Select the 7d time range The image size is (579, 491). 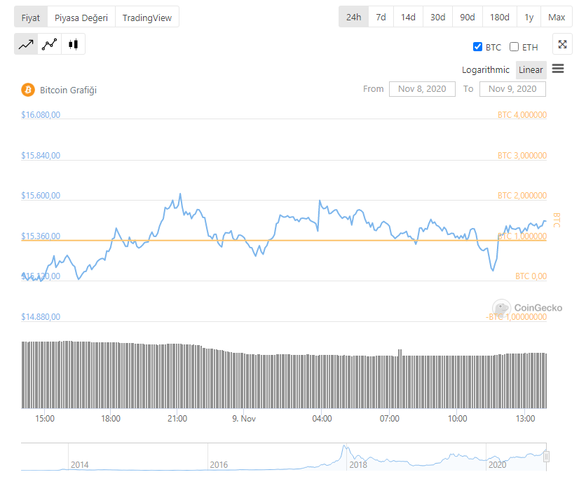click(381, 17)
